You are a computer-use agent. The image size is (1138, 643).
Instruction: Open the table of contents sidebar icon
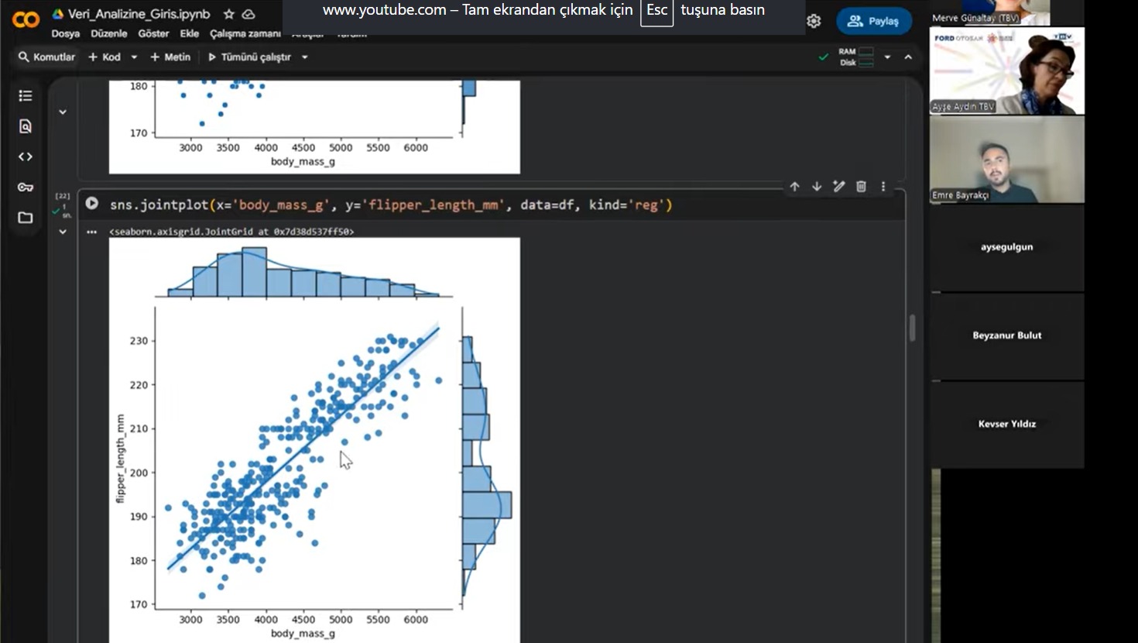(x=26, y=96)
